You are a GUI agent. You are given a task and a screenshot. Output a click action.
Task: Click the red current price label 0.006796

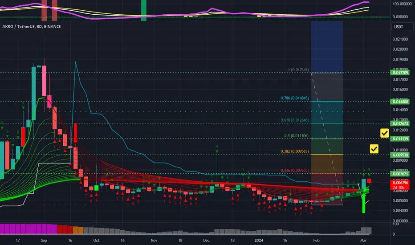pos(399,183)
